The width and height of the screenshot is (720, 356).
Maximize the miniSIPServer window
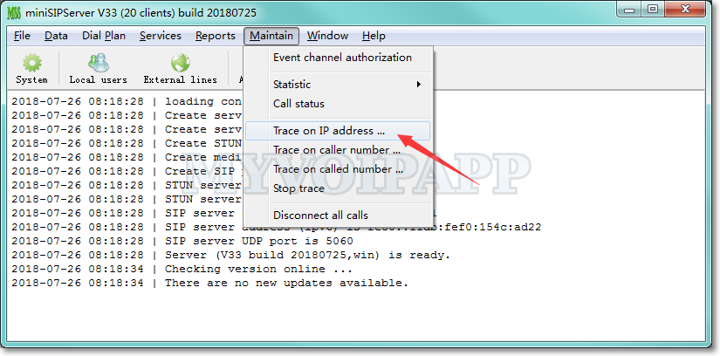point(653,10)
